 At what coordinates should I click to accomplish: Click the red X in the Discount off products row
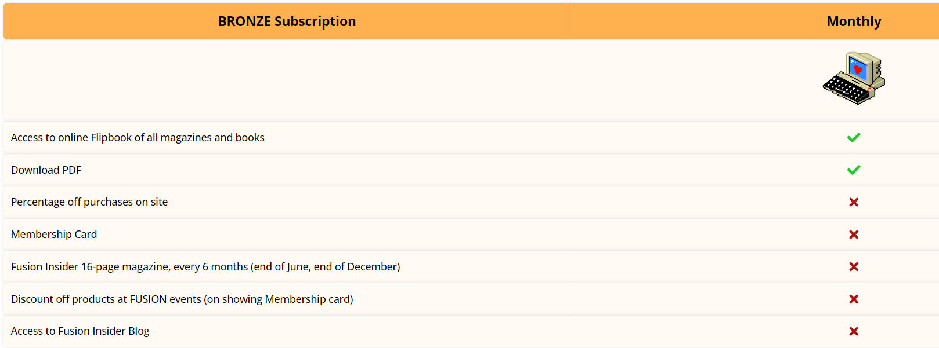point(854,299)
